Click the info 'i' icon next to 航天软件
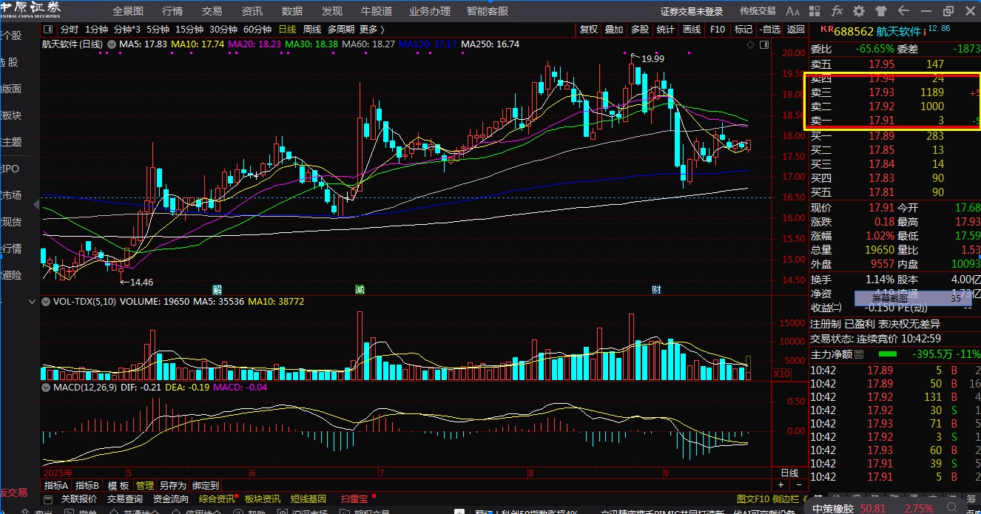981x514 pixels. [924, 31]
